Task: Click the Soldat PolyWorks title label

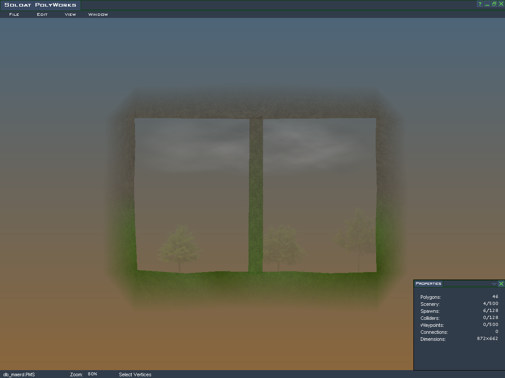Action: pos(40,5)
